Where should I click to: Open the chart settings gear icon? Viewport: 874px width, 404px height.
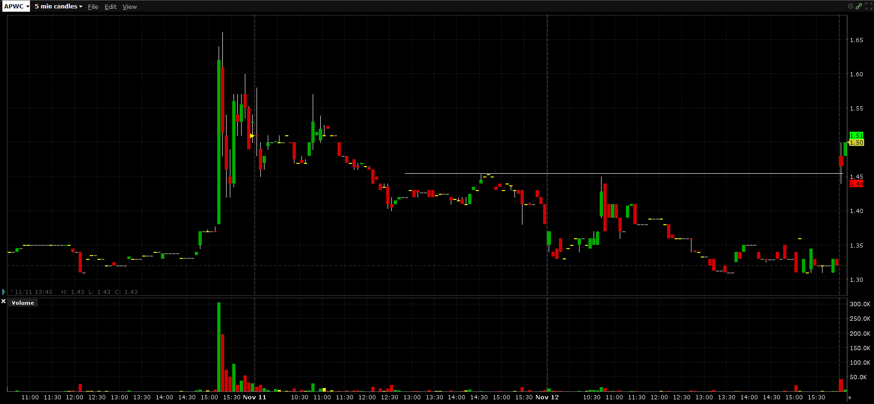click(x=851, y=6)
